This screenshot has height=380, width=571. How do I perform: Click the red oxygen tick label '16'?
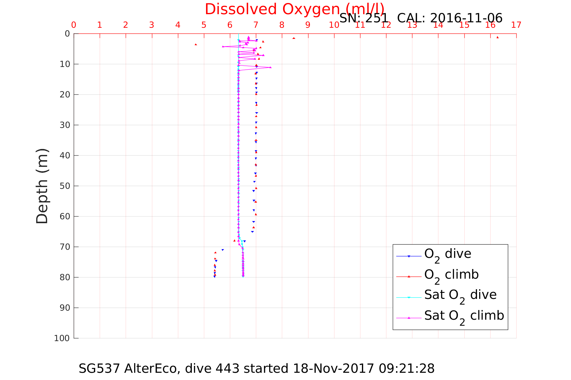pyautogui.click(x=490, y=25)
